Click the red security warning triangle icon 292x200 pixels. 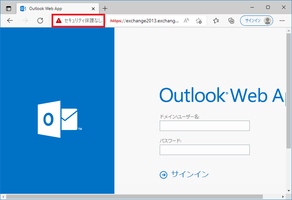[59, 21]
